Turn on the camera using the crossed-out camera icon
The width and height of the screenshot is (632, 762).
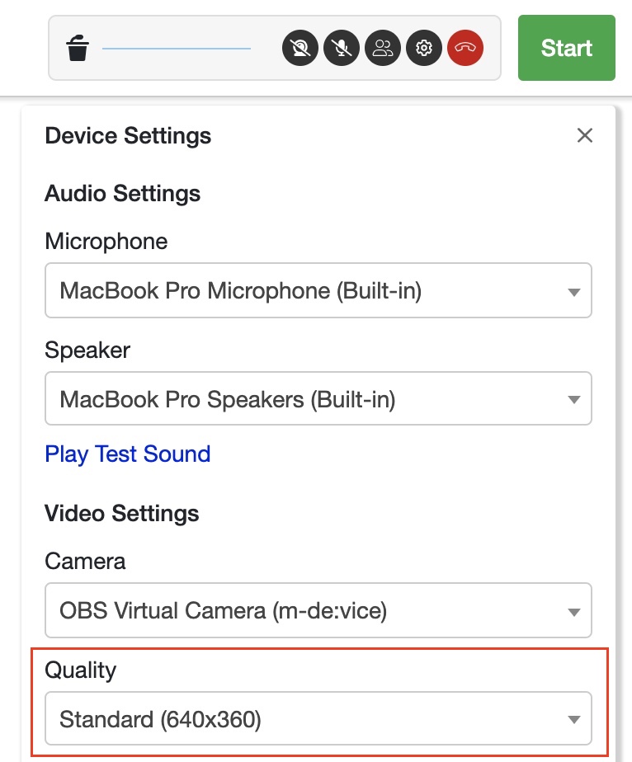300,48
